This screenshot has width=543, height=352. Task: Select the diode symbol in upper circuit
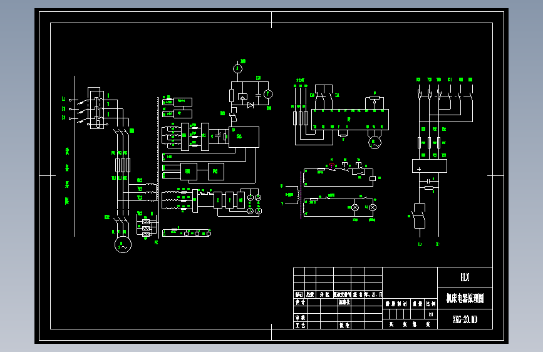251,105
